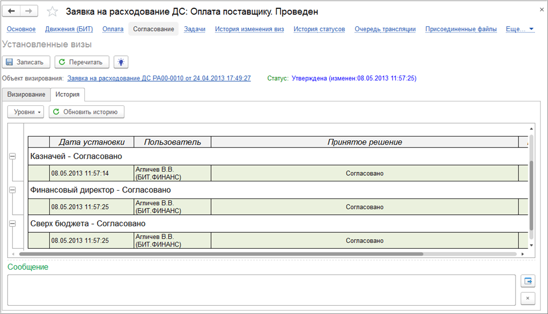Add document to favorites with star
Image resolution: width=548 pixels, height=314 pixels.
click(x=52, y=12)
